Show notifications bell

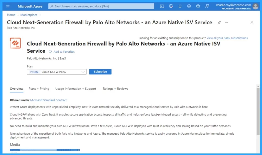point(180,6)
